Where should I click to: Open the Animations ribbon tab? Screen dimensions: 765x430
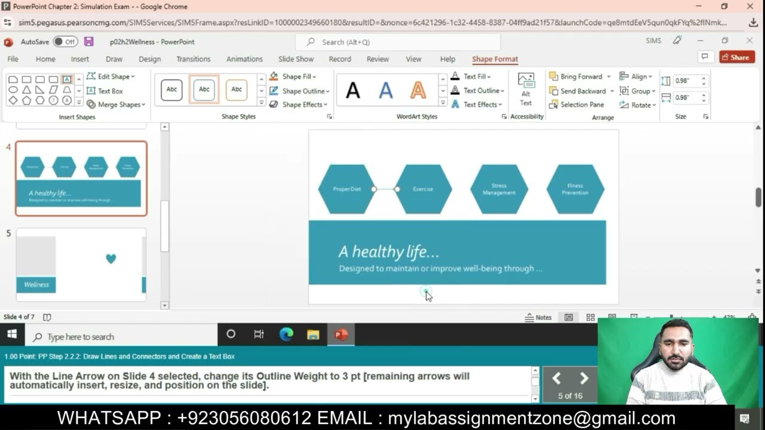point(244,59)
